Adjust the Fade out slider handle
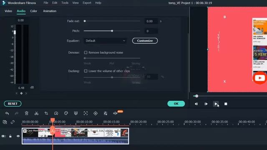This screenshot has width=267, height=150. click(85, 21)
